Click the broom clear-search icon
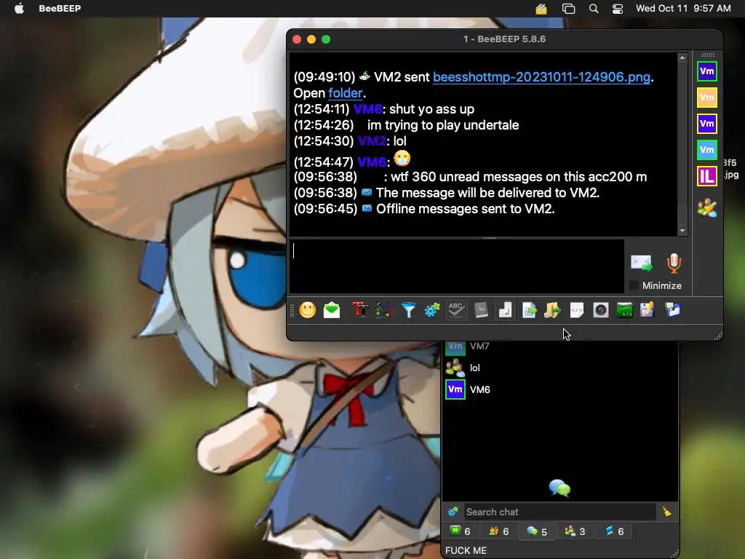Viewport: 745px width, 559px height. click(x=666, y=512)
